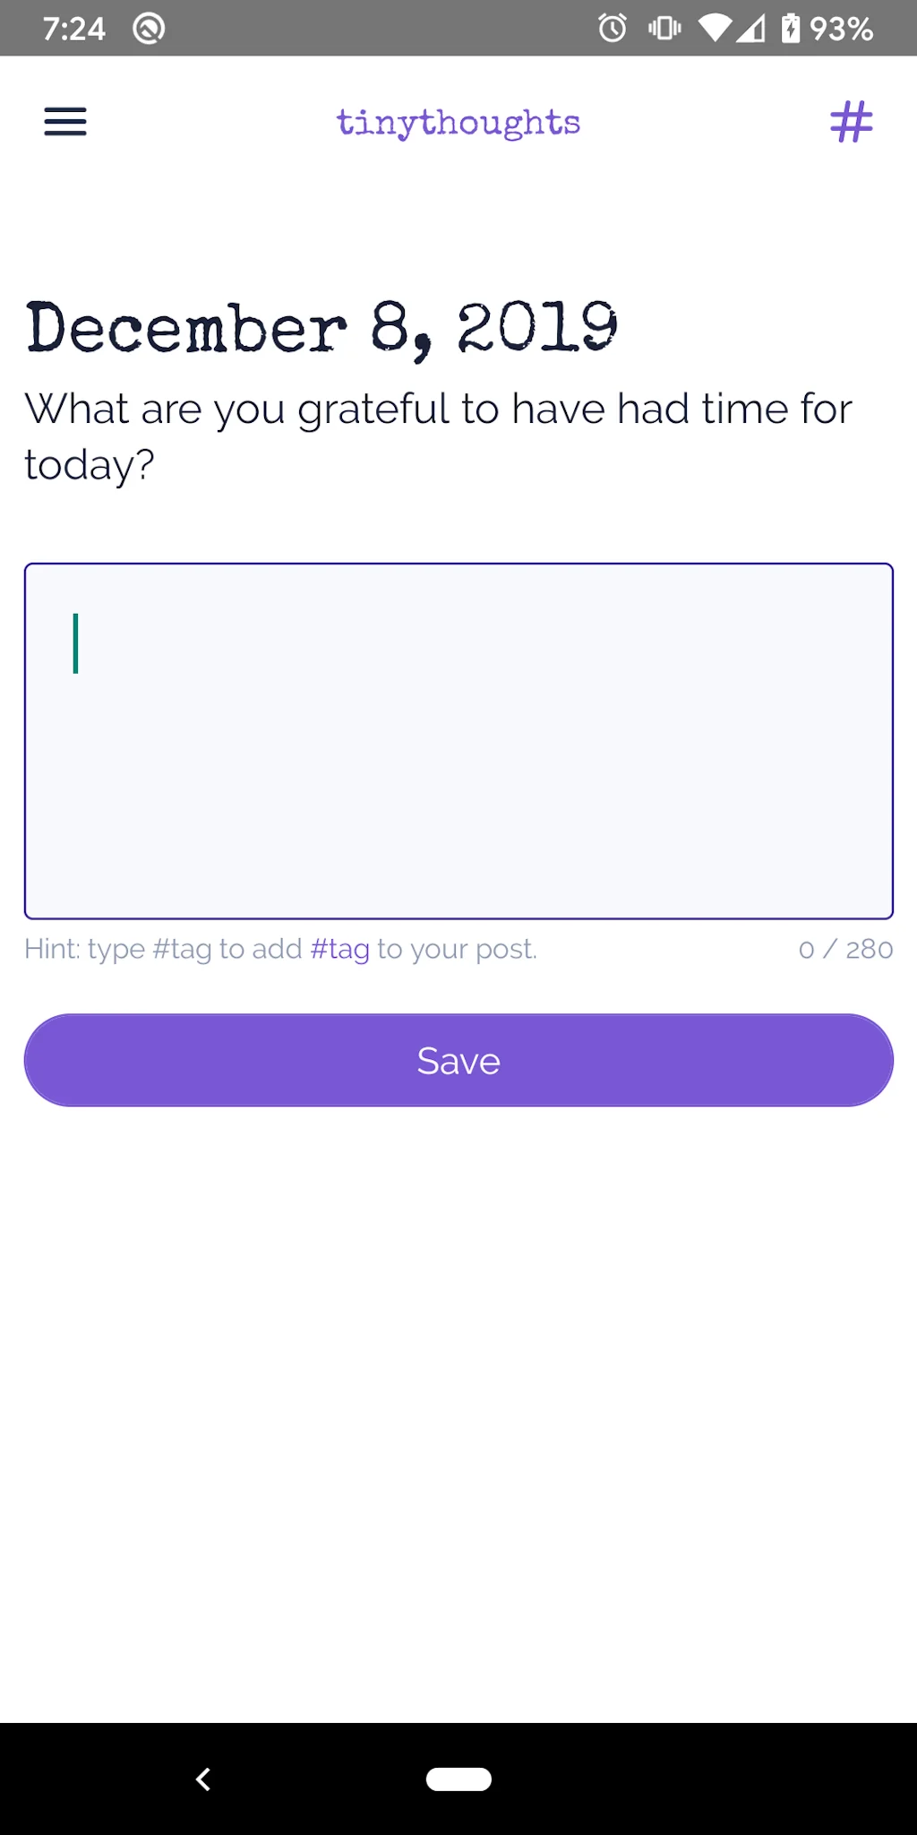
Task: Tap the alarm clock icon in status bar
Action: pyautogui.click(x=612, y=29)
